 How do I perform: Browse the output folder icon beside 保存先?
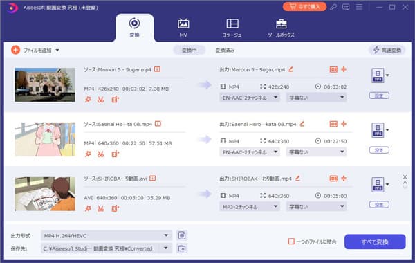tap(182, 248)
